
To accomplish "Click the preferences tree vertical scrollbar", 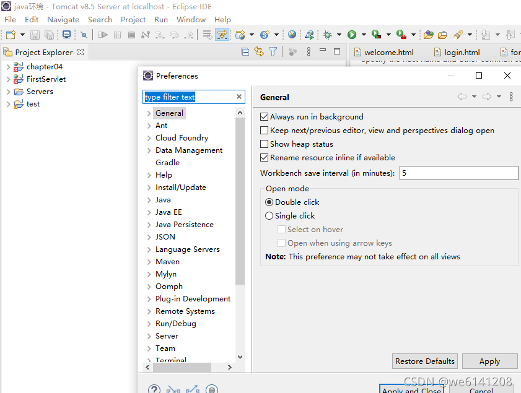I will (x=240, y=201).
